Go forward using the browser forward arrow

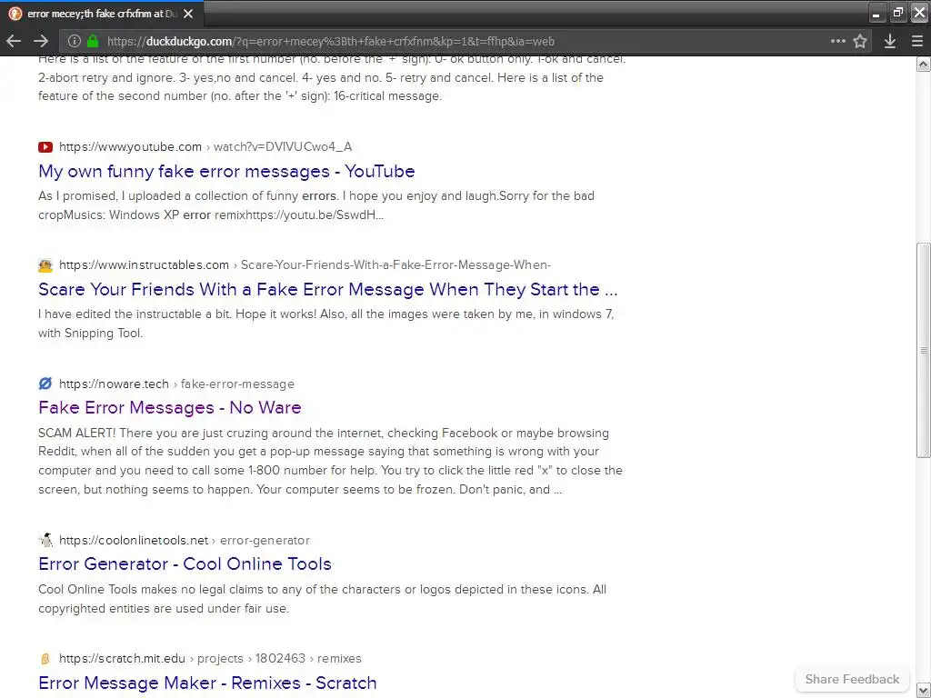[x=41, y=41]
